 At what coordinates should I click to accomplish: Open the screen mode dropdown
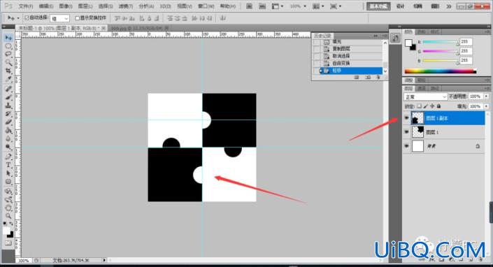[336, 6]
